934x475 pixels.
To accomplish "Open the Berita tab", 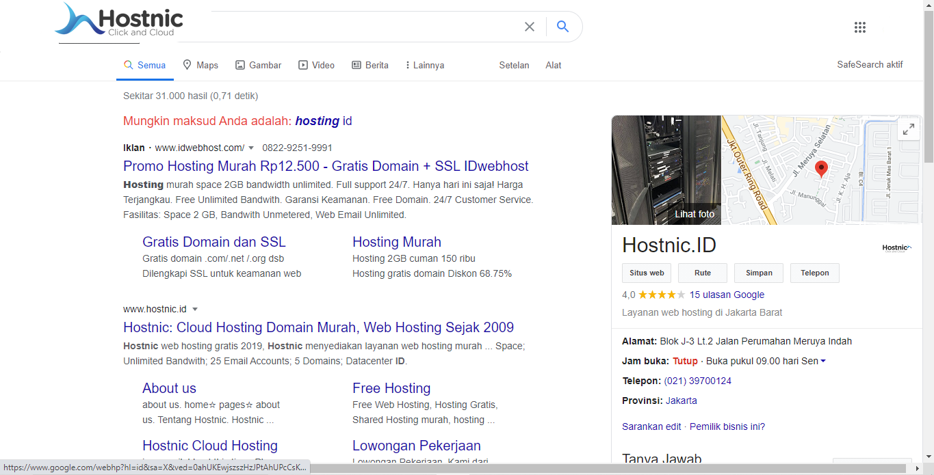I will (370, 66).
